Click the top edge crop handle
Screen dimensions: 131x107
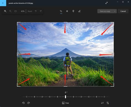65,22
